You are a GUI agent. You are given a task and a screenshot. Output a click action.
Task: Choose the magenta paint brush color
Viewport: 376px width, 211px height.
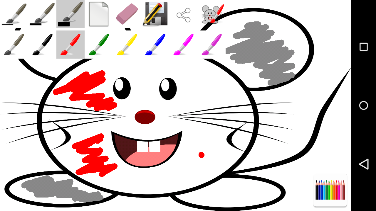(x=183, y=45)
